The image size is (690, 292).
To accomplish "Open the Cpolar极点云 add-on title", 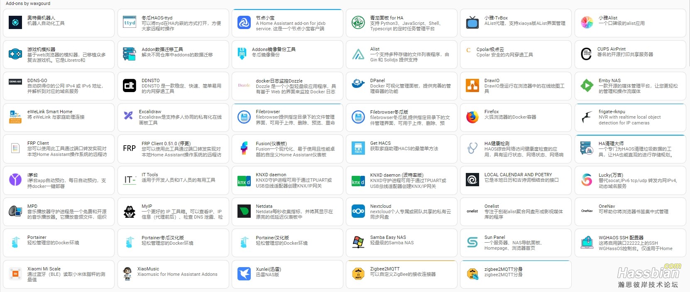I will [x=490, y=49].
